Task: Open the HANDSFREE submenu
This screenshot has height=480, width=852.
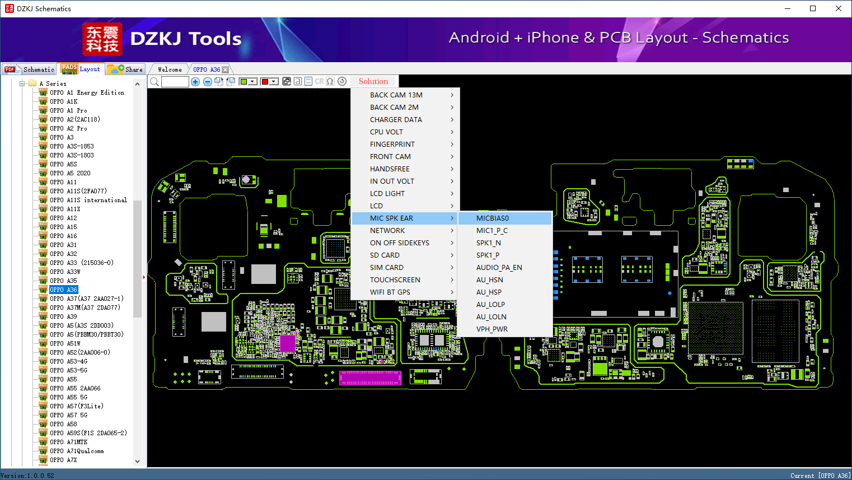Action: coord(406,169)
